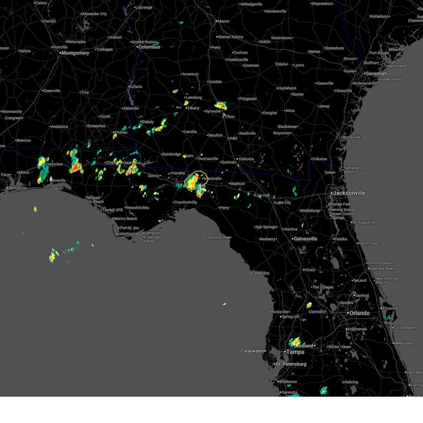
Task: Select the Eufaula label
Action: tap(136, 86)
